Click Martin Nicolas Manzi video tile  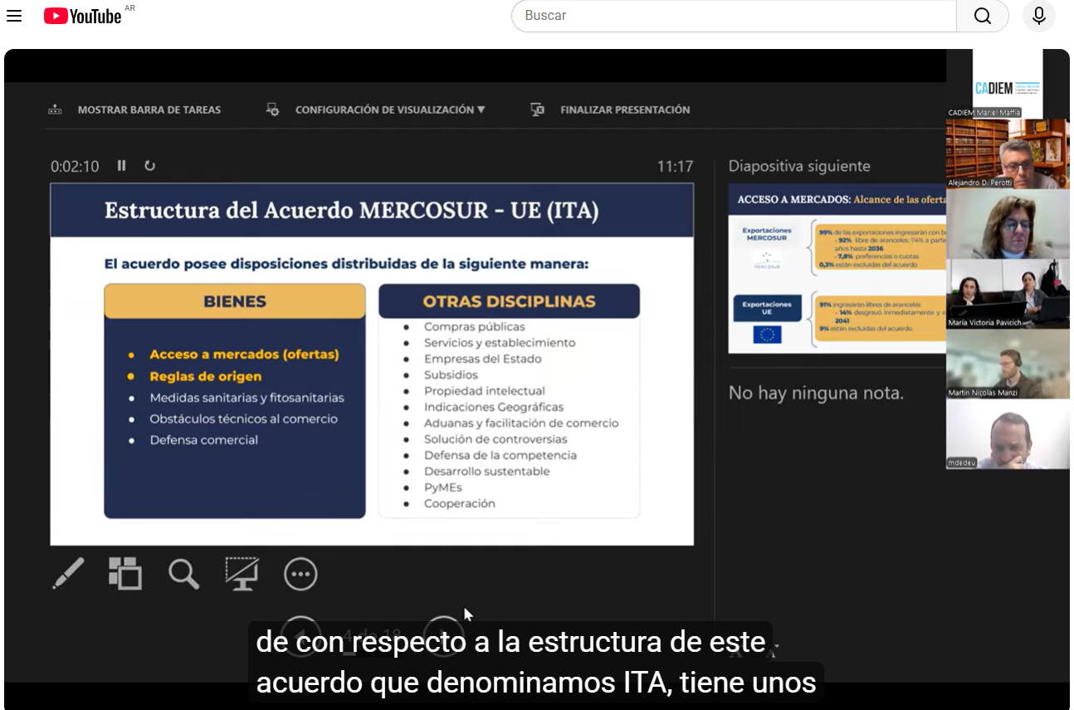[x=1008, y=365]
